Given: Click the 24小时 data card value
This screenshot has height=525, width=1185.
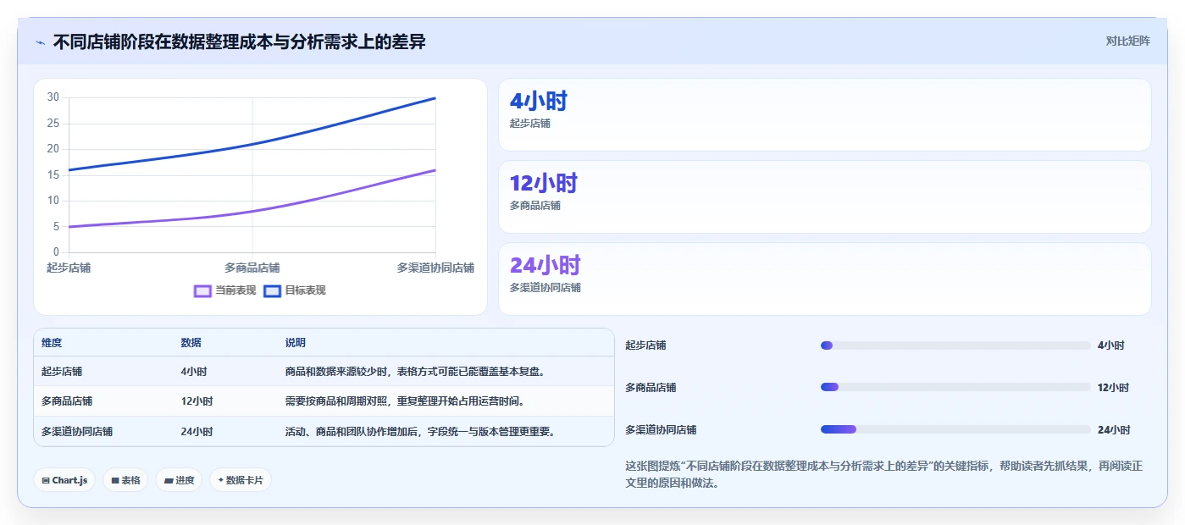Looking at the screenshot, I should click(545, 265).
